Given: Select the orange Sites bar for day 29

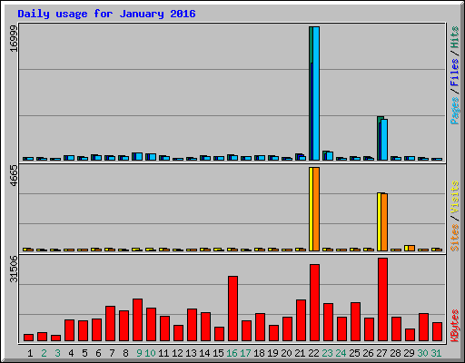Looking at the screenshot, I should click(411, 249).
